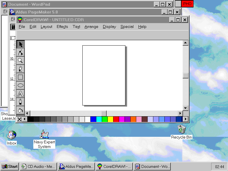Pick the red palette swatch
The height and width of the screenshot is (171, 228).
(x=116, y=119)
